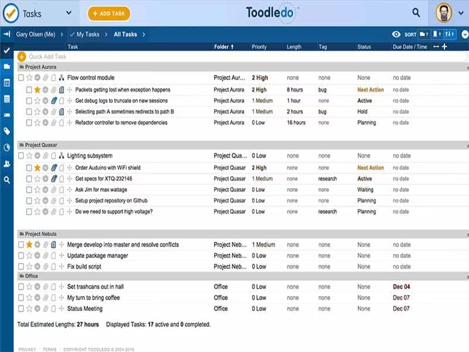Screen dimensions: 469x352
Task: Click the tag icon in left sidebar
Action: (7, 131)
